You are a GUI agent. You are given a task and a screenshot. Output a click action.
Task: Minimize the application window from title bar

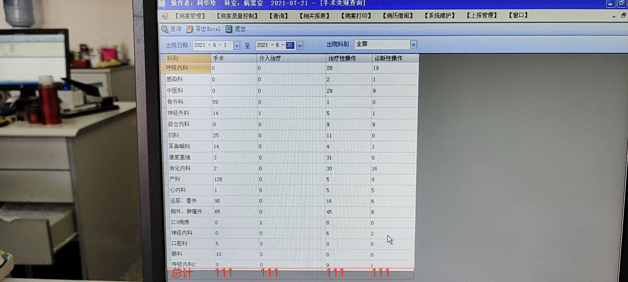(x=610, y=4)
